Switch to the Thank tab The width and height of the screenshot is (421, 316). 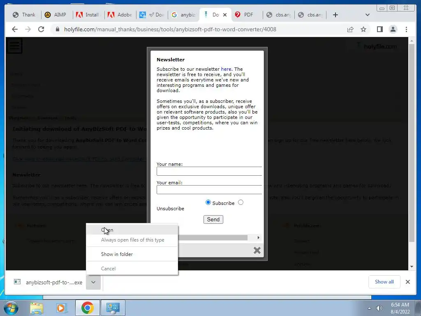tap(24, 15)
